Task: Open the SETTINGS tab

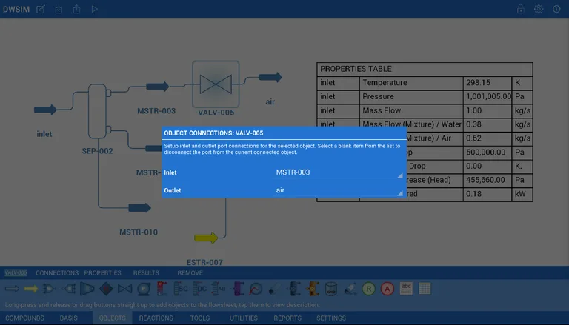Action: [331, 318]
